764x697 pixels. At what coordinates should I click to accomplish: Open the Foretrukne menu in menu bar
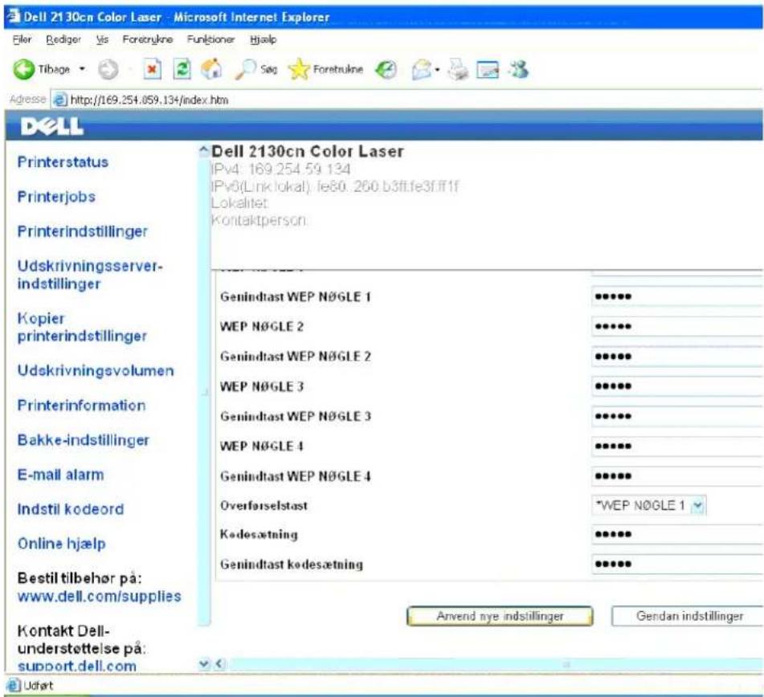coord(148,39)
